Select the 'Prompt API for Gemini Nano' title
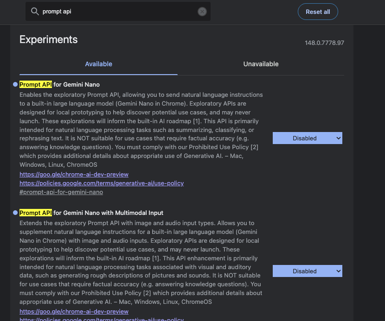Image resolution: width=385 pixels, height=321 pixels. [60, 85]
